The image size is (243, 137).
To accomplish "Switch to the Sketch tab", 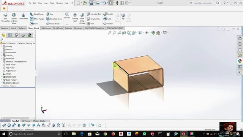I will [x=13, y=28].
